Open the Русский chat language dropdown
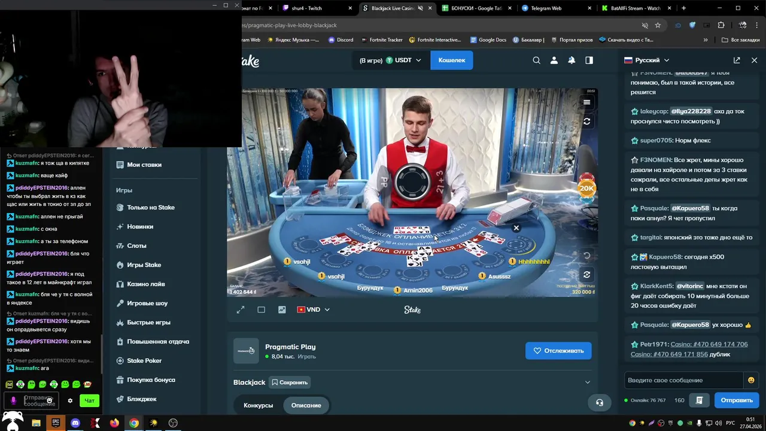Screen dimensions: 766x431 pos(646,60)
